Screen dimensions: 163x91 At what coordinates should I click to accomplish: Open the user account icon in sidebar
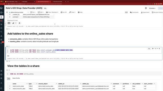point(1,83)
